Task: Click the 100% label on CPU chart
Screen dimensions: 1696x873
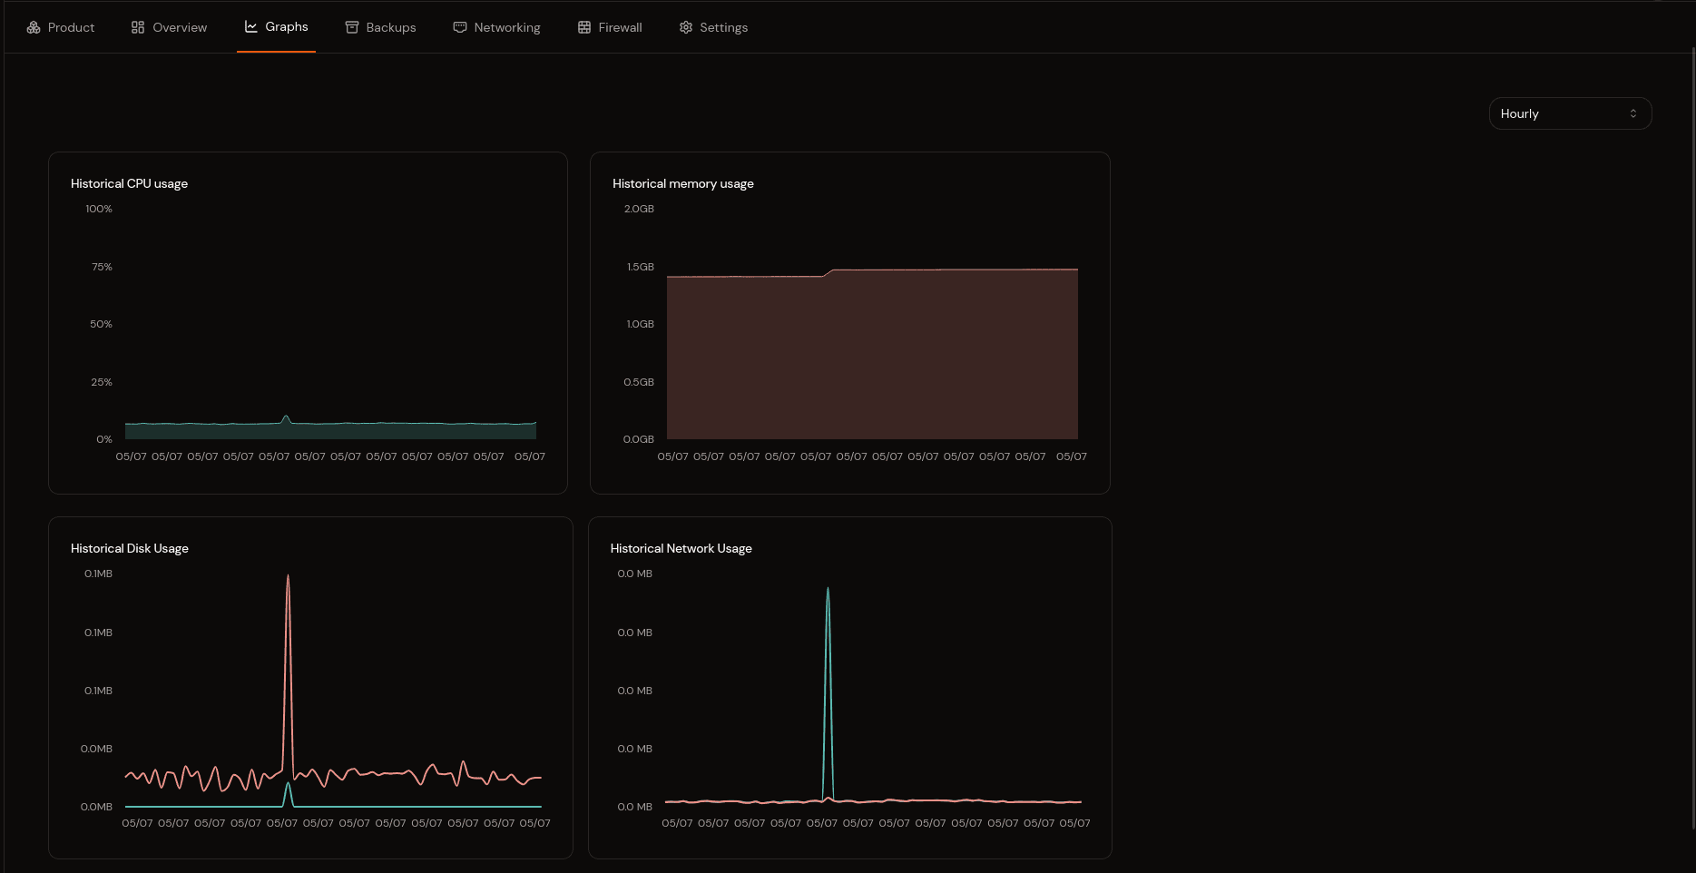Action: (99, 209)
